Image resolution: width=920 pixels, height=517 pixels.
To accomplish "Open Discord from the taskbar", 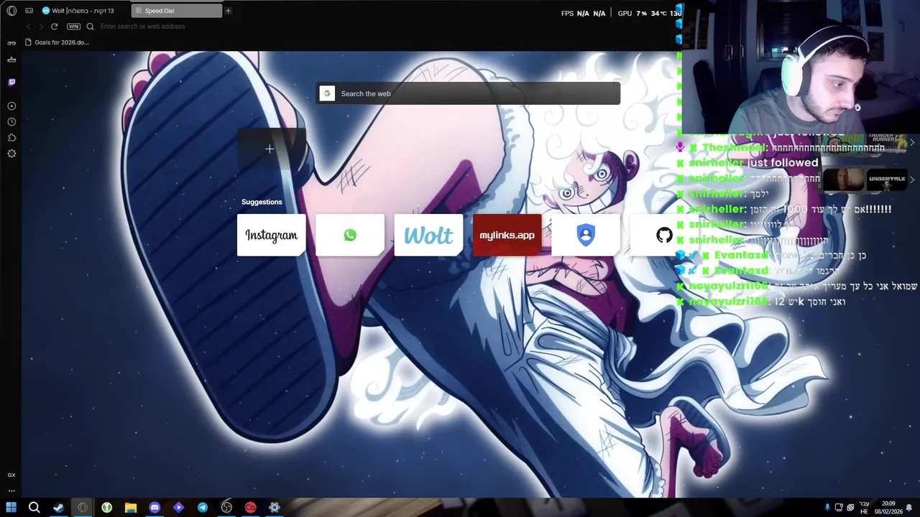I will click(x=155, y=507).
